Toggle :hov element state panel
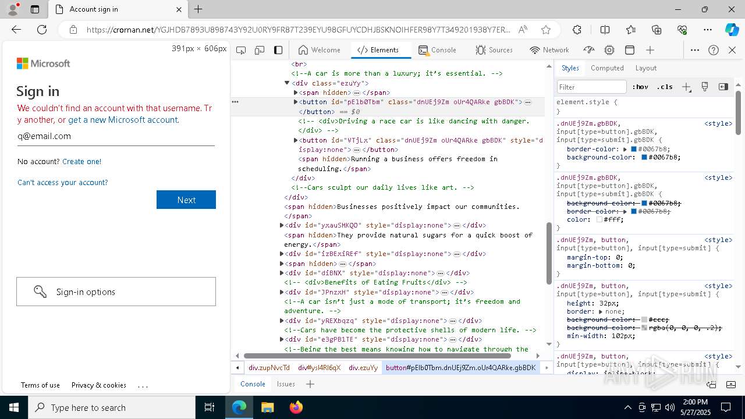Image resolution: width=745 pixels, height=419 pixels. (640, 87)
